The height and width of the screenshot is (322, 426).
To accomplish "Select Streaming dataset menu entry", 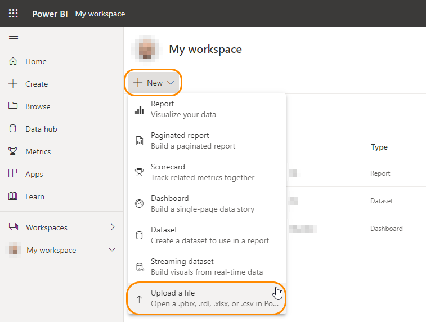I will click(207, 267).
